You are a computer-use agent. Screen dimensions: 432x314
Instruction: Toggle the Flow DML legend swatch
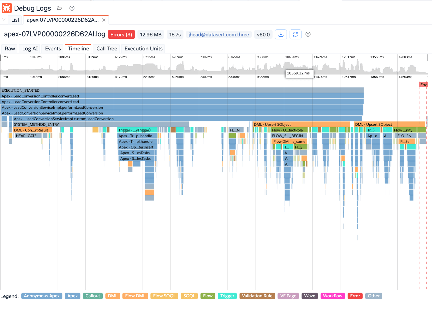(135, 296)
